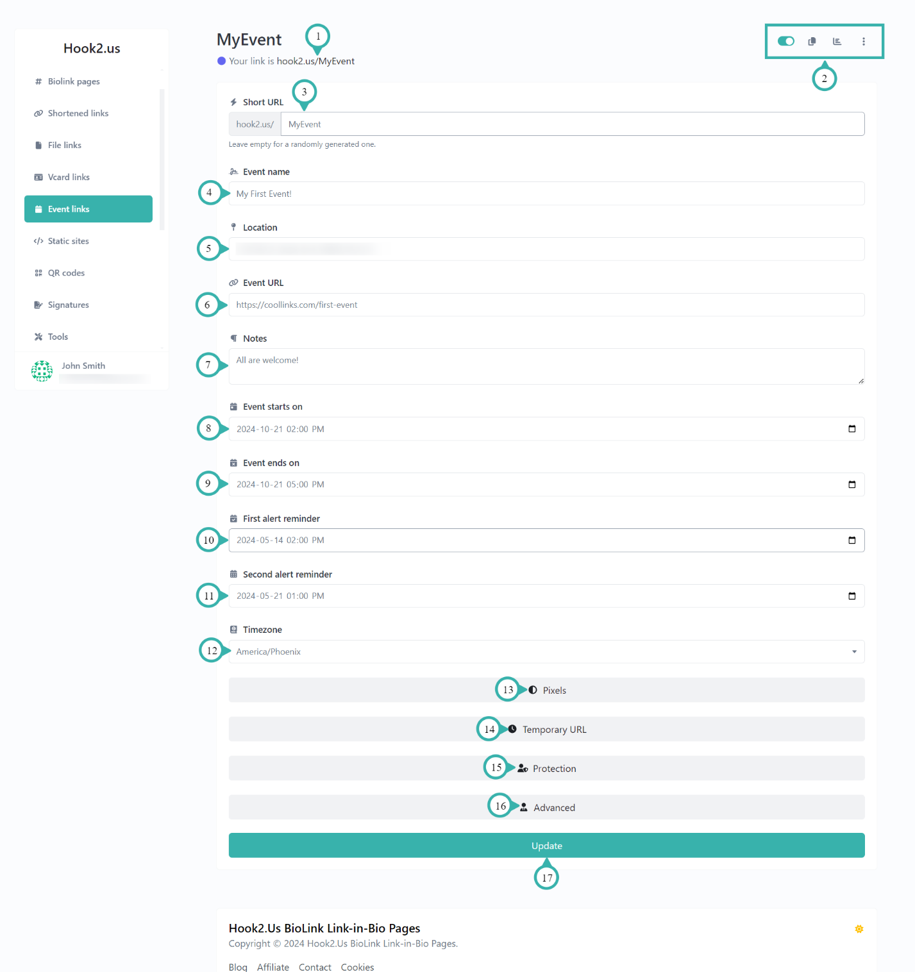This screenshot has width=915, height=972.
Task: Open calendar picker for Second alert reminder
Action: pyautogui.click(x=852, y=596)
